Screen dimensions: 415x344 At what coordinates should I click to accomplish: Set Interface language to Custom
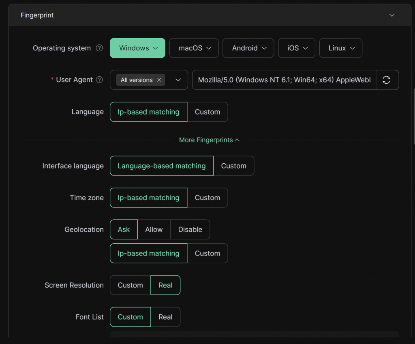click(x=233, y=166)
